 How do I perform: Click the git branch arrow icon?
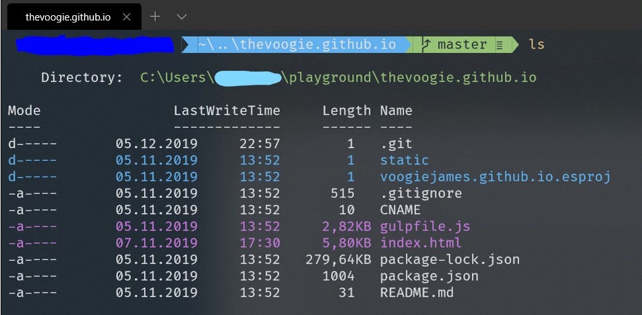tap(427, 44)
